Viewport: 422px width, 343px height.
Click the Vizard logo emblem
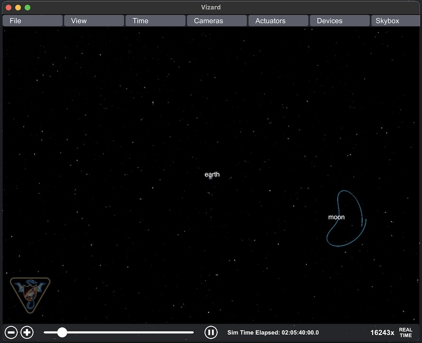[x=30, y=294]
